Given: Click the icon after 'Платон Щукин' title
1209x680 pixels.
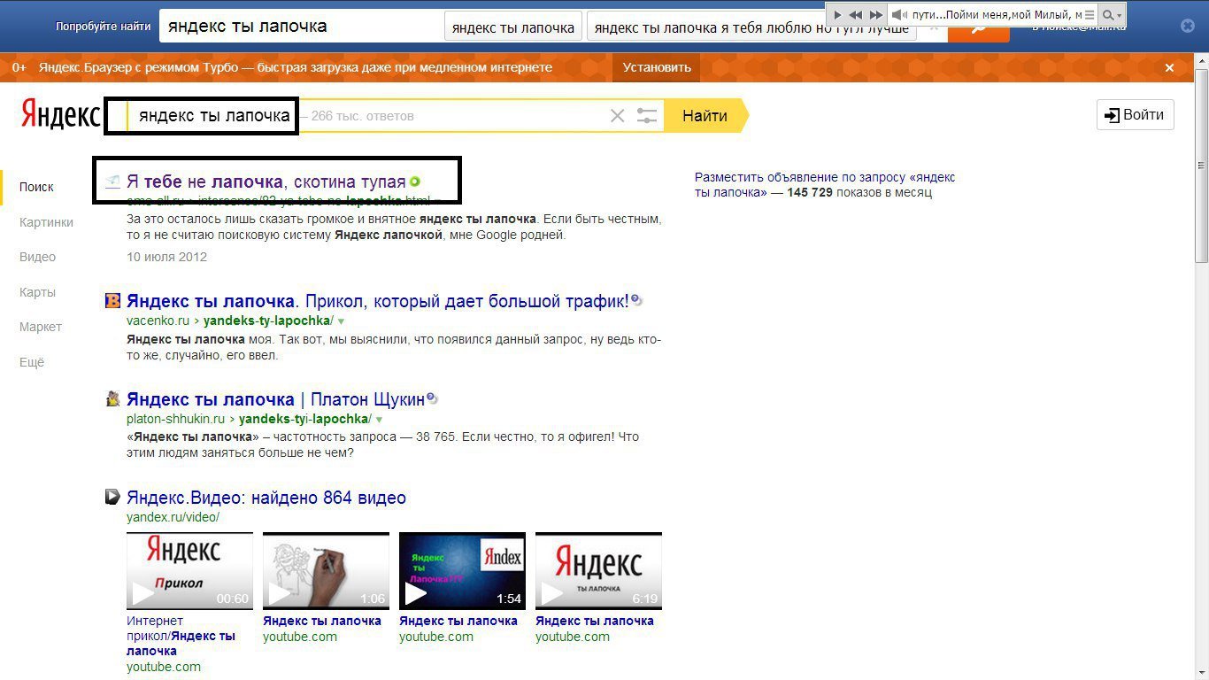Looking at the screenshot, I should click(432, 399).
